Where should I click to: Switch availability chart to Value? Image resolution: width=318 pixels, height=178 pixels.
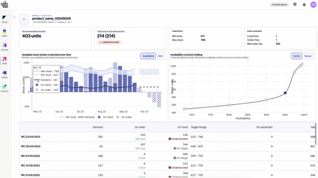point(307,56)
